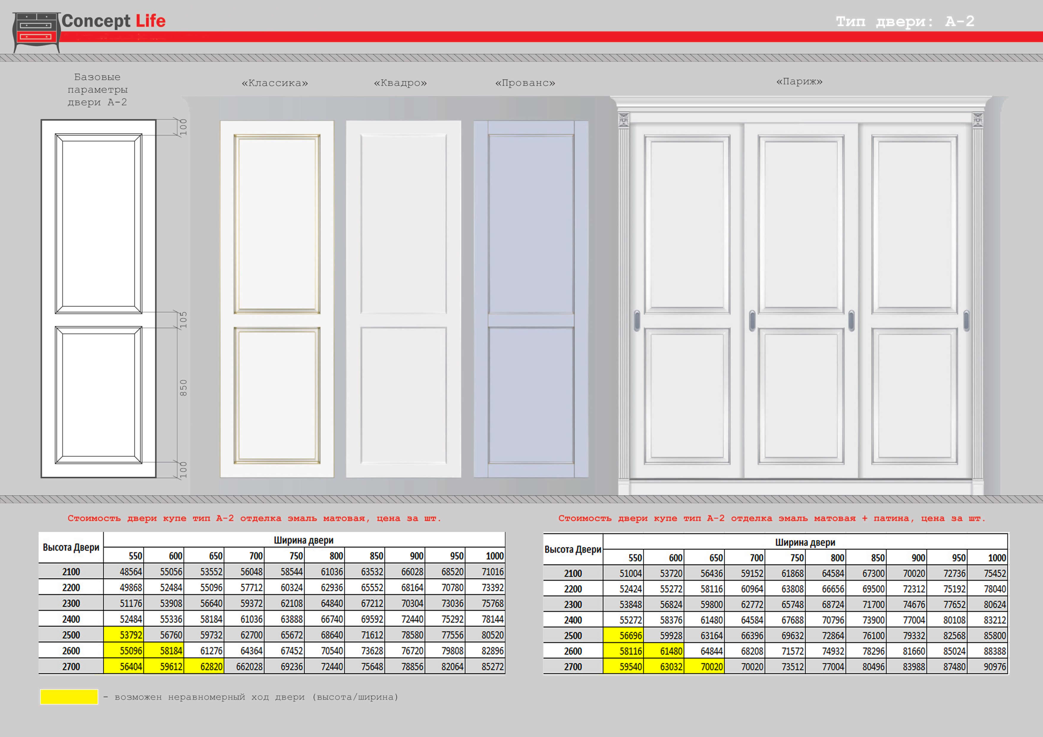Click the «Квадро» door image

pos(403,299)
